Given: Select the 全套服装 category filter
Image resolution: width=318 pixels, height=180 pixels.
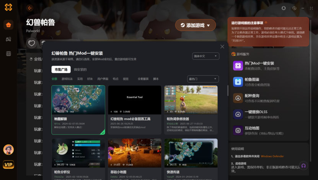Looking at the screenshot, I should click(x=143, y=79).
